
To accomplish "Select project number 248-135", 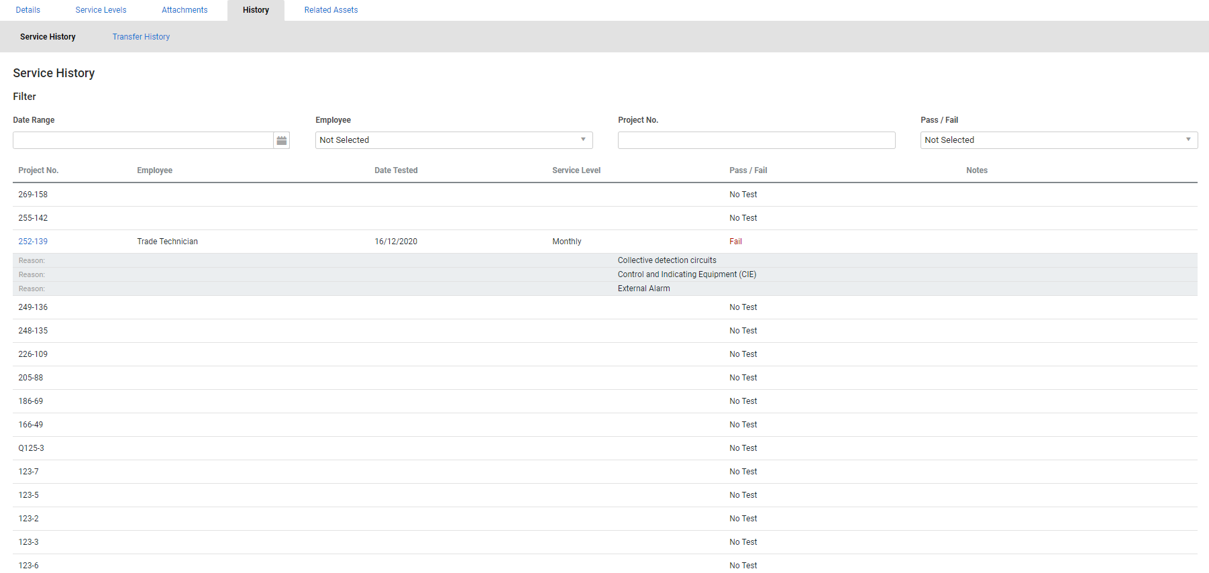I will pos(33,331).
